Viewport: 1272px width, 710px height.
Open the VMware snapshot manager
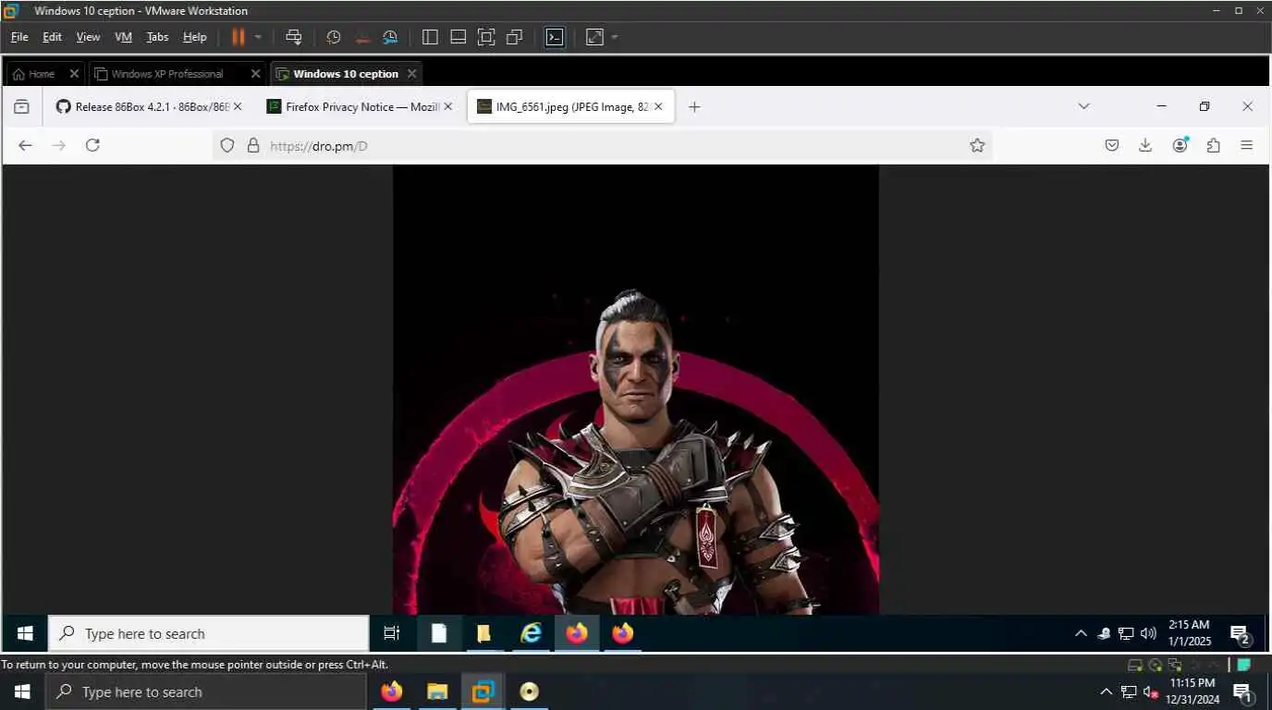coord(390,37)
